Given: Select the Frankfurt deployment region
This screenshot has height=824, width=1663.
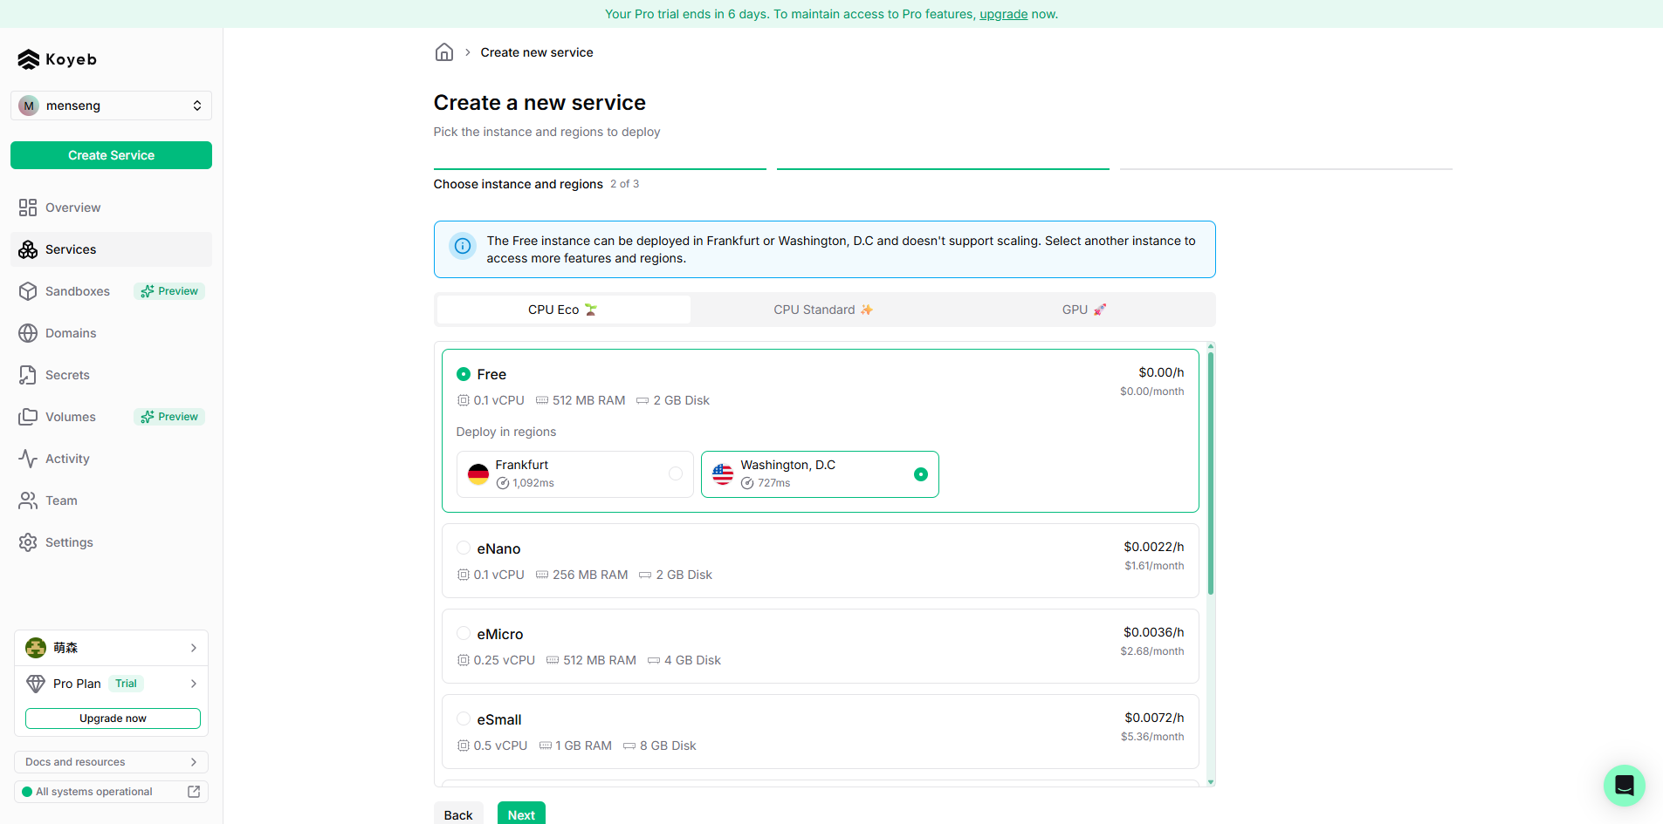Looking at the screenshot, I should [574, 473].
